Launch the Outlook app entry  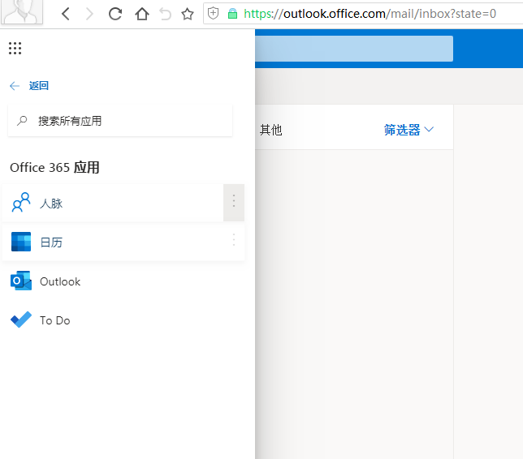click(x=123, y=281)
